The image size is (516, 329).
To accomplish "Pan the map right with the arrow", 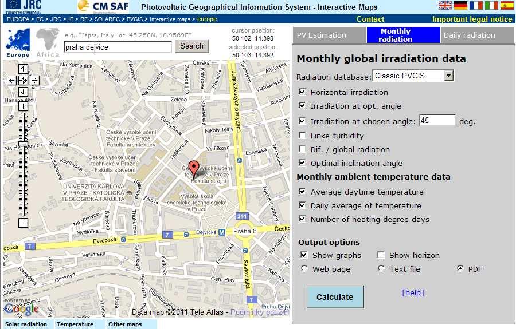I will click(34, 80).
